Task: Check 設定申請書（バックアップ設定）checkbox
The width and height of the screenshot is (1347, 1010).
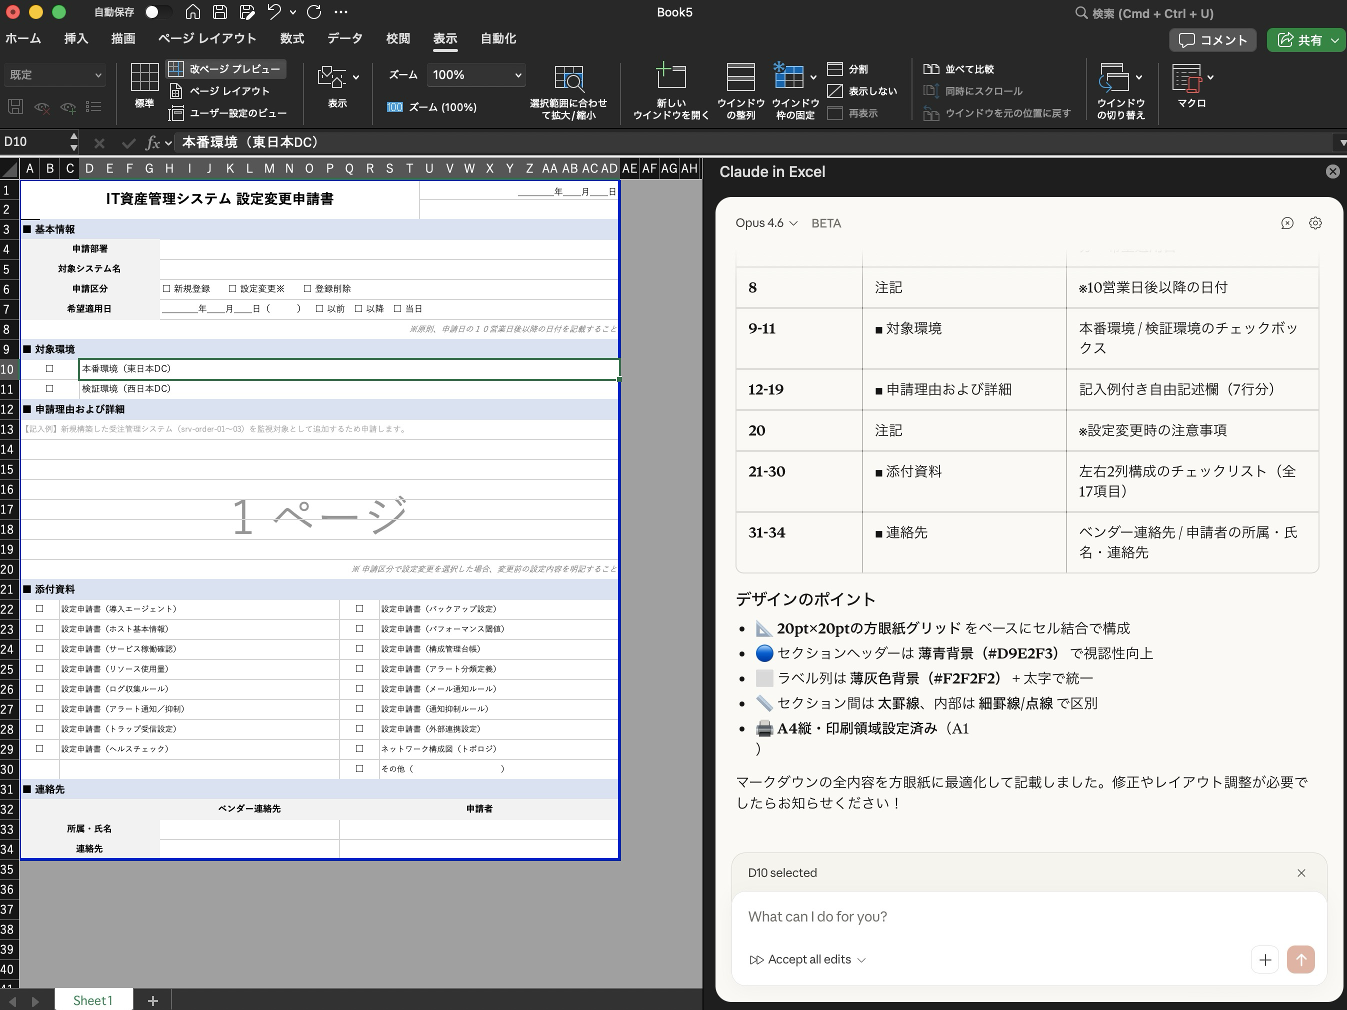Action: 358,609
